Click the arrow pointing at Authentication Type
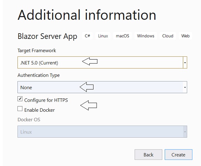The height and width of the screenshot is (166, 201). tap(87, 87)
